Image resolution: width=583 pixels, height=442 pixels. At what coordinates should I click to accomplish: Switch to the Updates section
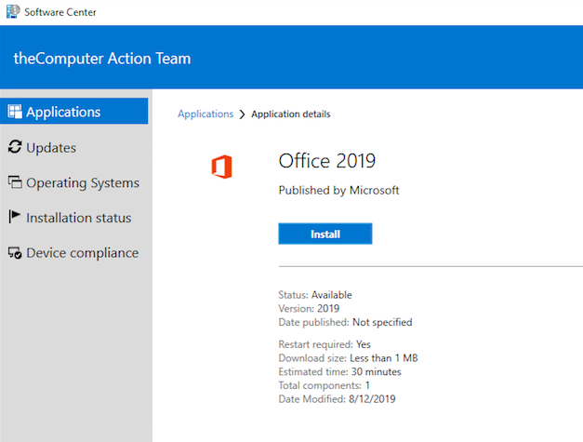[51, 147]
